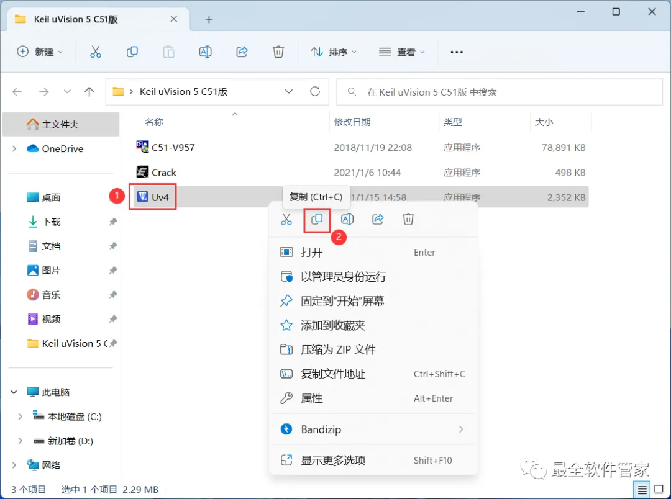This screenshot has height=499, width=671.
Task: Open the 新建 dropdown
Action: [39, 52]
